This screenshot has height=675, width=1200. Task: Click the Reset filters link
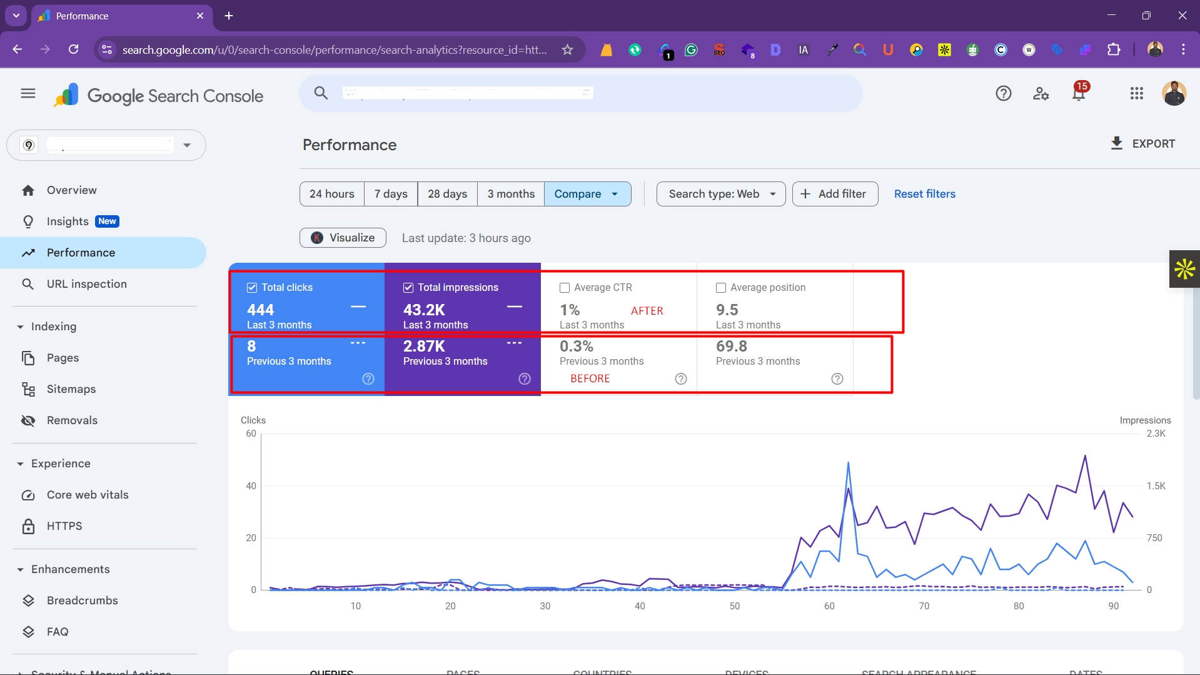tap(924, 194)
